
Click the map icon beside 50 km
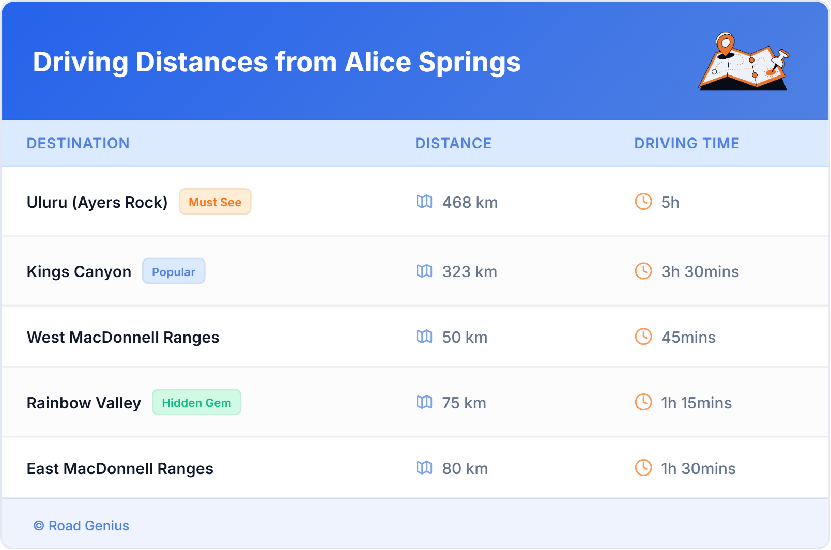424,337
